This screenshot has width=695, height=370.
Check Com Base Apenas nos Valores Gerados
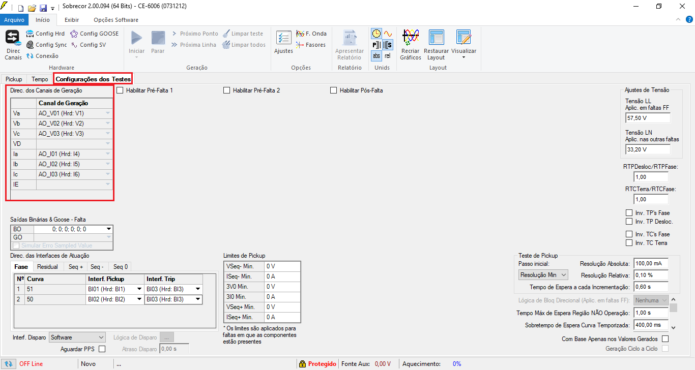(664, 339)
